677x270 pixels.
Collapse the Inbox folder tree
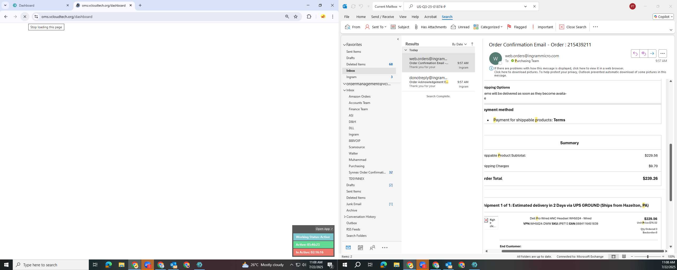pos(345,90)
